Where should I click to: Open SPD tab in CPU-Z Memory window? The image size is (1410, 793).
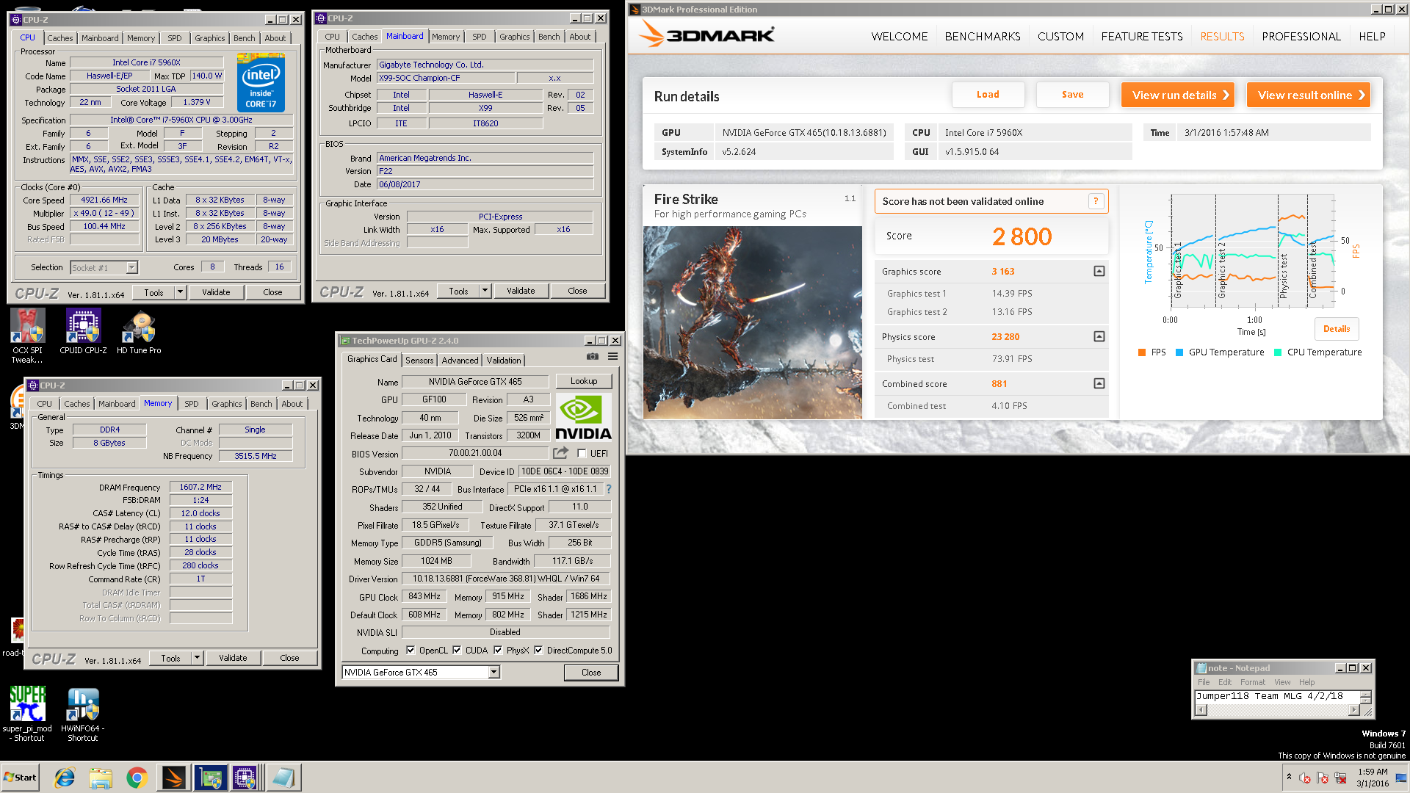[x=192, y=404]
